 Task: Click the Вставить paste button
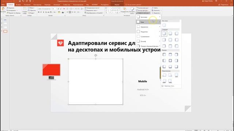(x=3, y=10)
